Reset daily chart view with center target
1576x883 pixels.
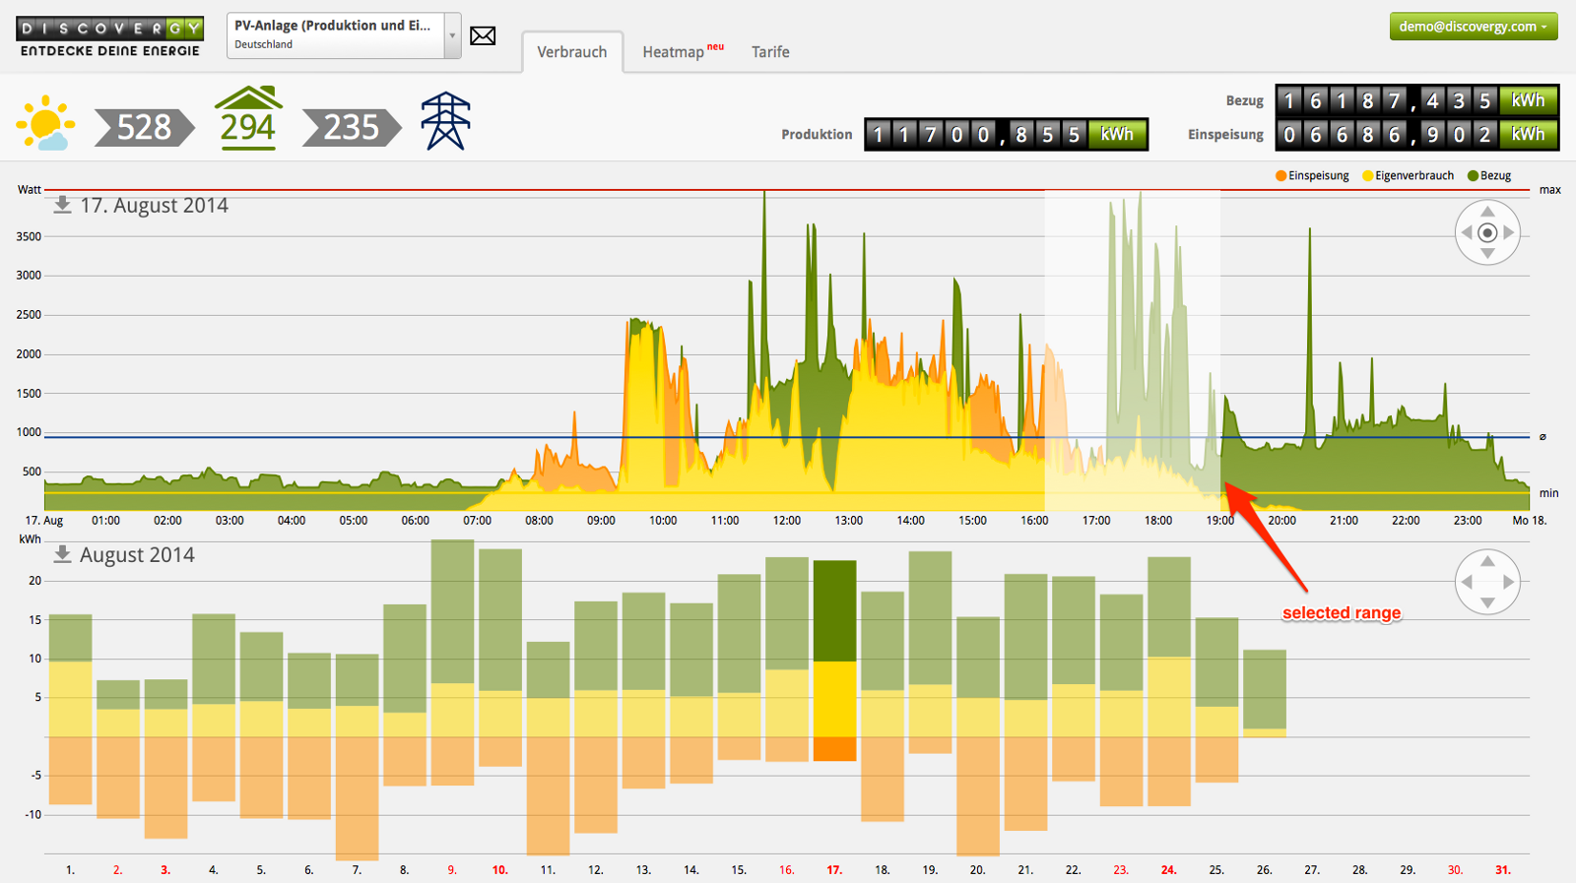coord(1487,233)
